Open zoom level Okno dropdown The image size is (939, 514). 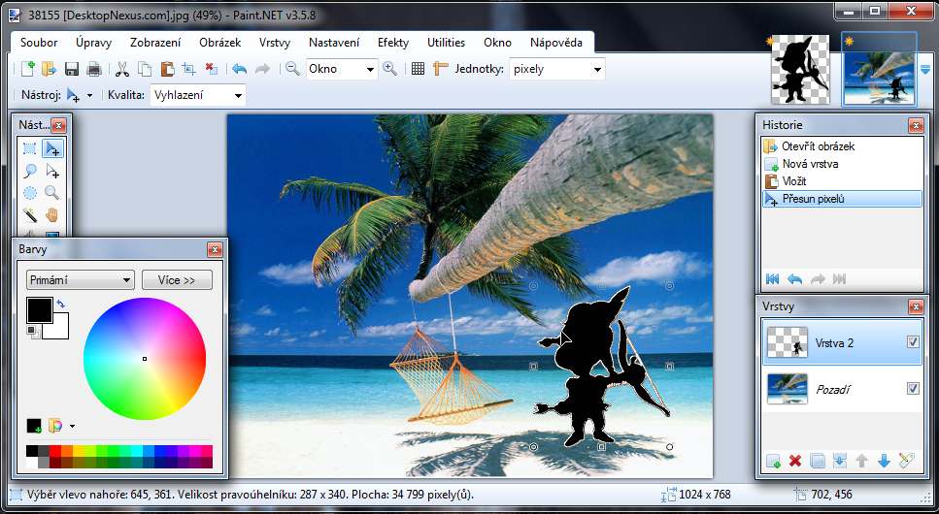click(370, 70)
